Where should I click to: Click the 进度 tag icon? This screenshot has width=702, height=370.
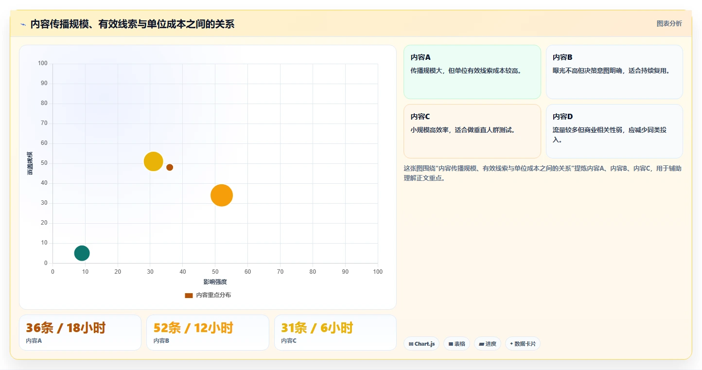(x=481, y=344)
